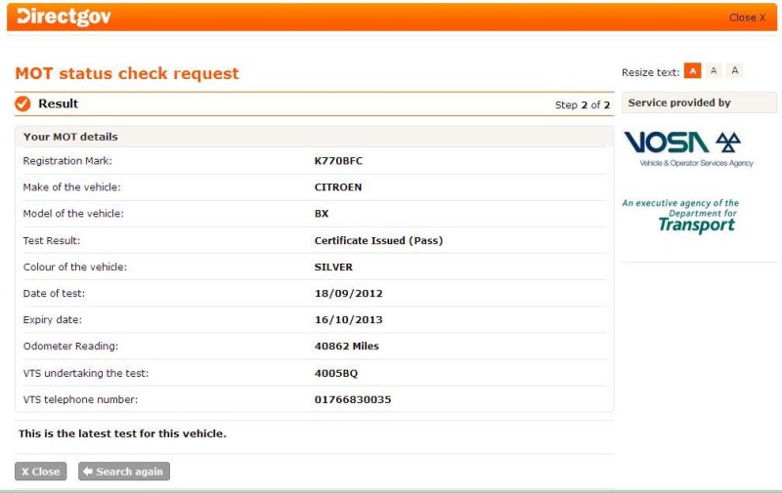
Task: Click the Make of the vehicle label
Action: coord(71,187)
